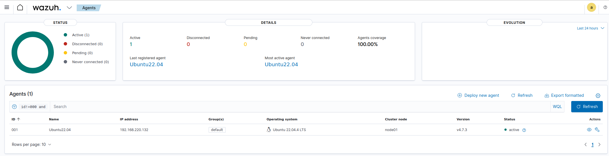Screen dimensions: 609x156
Task: Expand the Wazuh modules dropdown chevron
Action: click(x=69, y=8)
